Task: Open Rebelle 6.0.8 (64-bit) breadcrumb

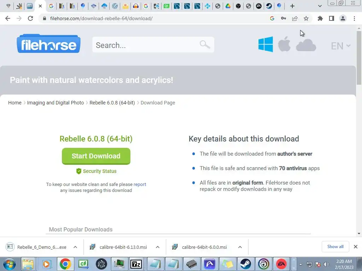Action: coord(112,103)
